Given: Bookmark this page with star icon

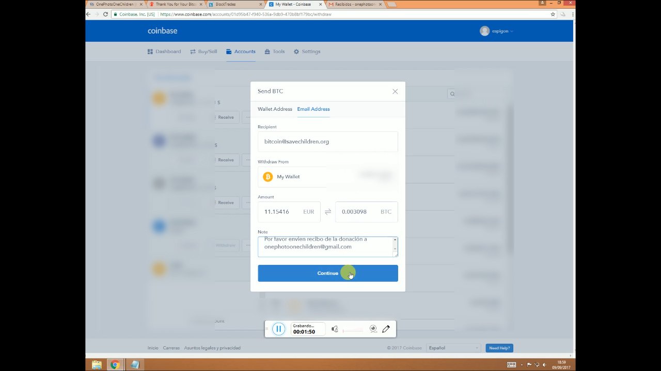Looking at the screenshot, I should [x=553, y=14].
